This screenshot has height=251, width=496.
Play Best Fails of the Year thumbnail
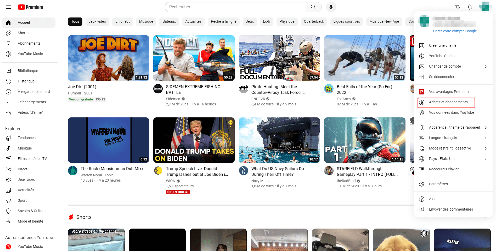coord(365,58)
